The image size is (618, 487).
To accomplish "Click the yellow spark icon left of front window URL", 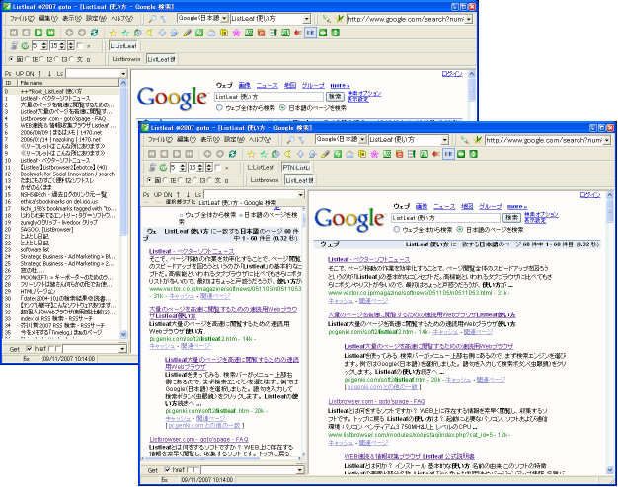I will tap(477, 140).
